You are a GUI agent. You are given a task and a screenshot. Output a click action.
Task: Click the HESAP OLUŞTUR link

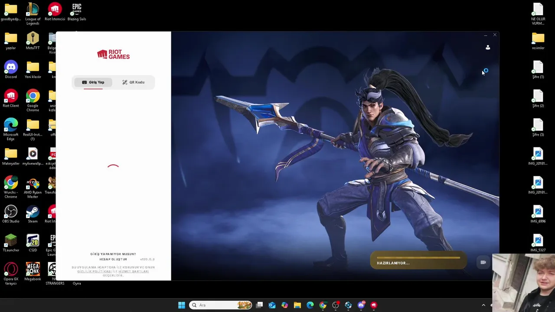point(113,259)
